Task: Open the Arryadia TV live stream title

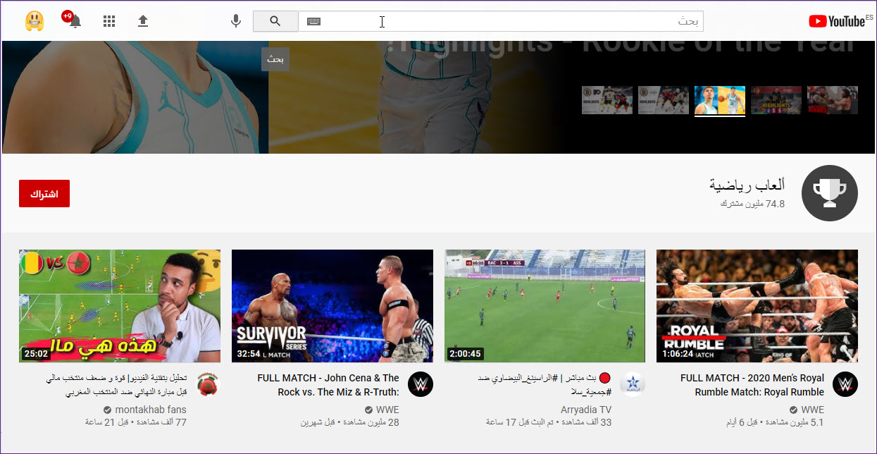Action: click(x=543, y=385)
